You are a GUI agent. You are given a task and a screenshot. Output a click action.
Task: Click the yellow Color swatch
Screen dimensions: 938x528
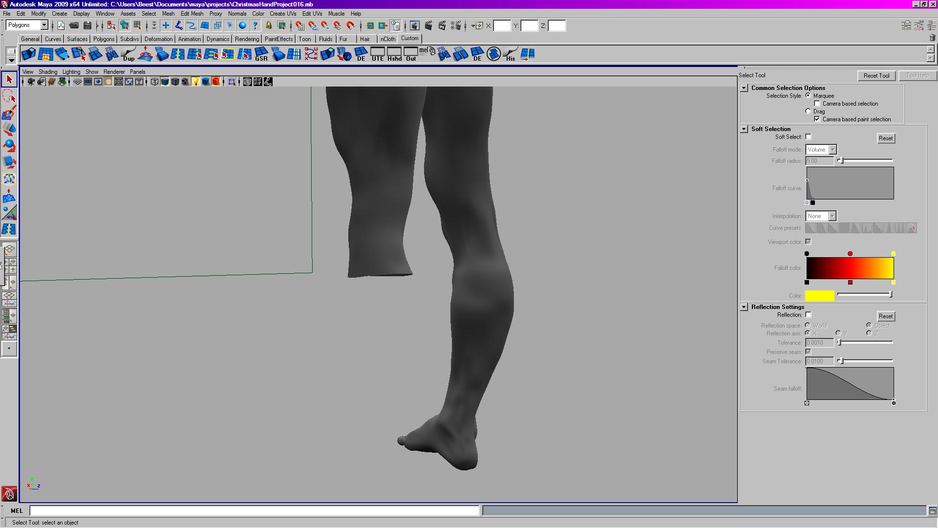click(820, 295)
